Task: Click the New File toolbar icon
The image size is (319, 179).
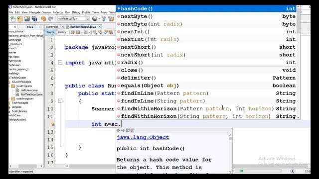Action: click(x=13, y=19)
